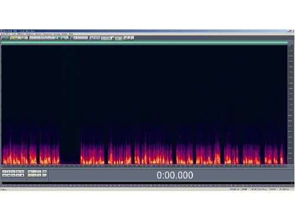Click the Zoom Out Full button

tap(39, 172)
